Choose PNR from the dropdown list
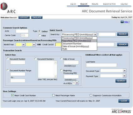Viewport: 133px width, 115px height. pos(79,49)
